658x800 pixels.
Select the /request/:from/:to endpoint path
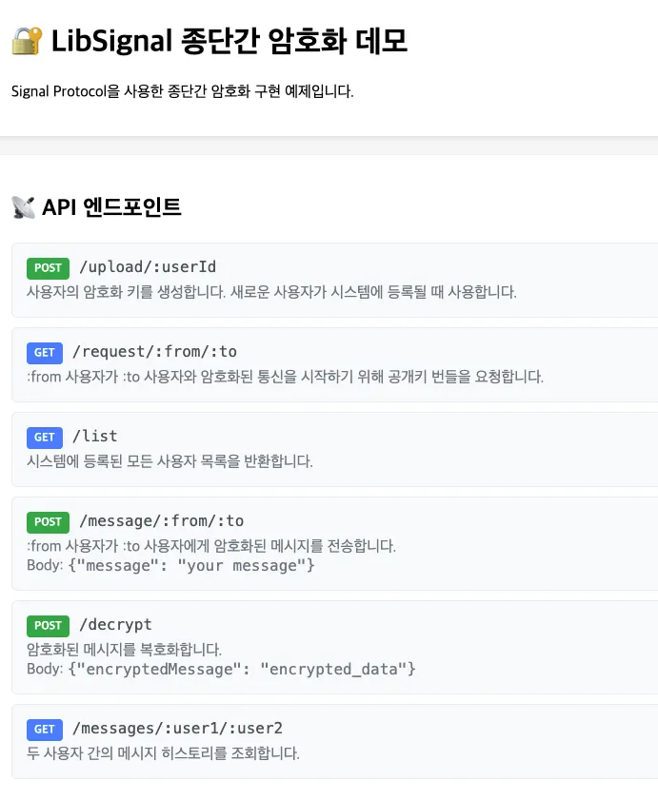click(155, 352)
